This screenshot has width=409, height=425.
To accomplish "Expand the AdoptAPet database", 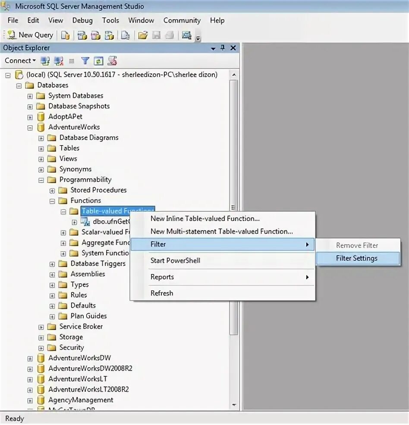I will 30,117.
